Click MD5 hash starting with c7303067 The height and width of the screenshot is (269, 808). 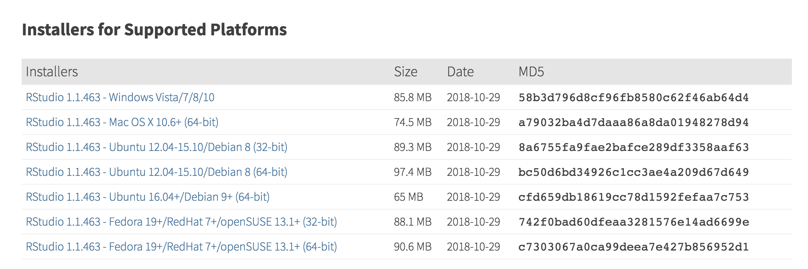(x=633, y=247)
